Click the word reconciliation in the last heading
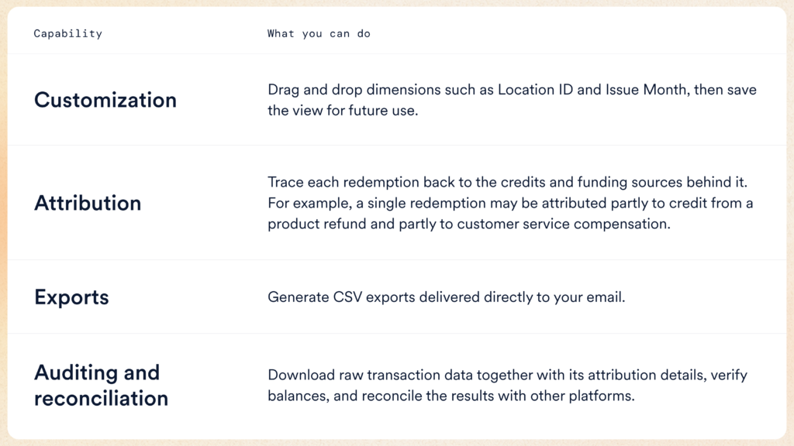The width and height of the screenshot is (794, 446). [x=101, y=399]
